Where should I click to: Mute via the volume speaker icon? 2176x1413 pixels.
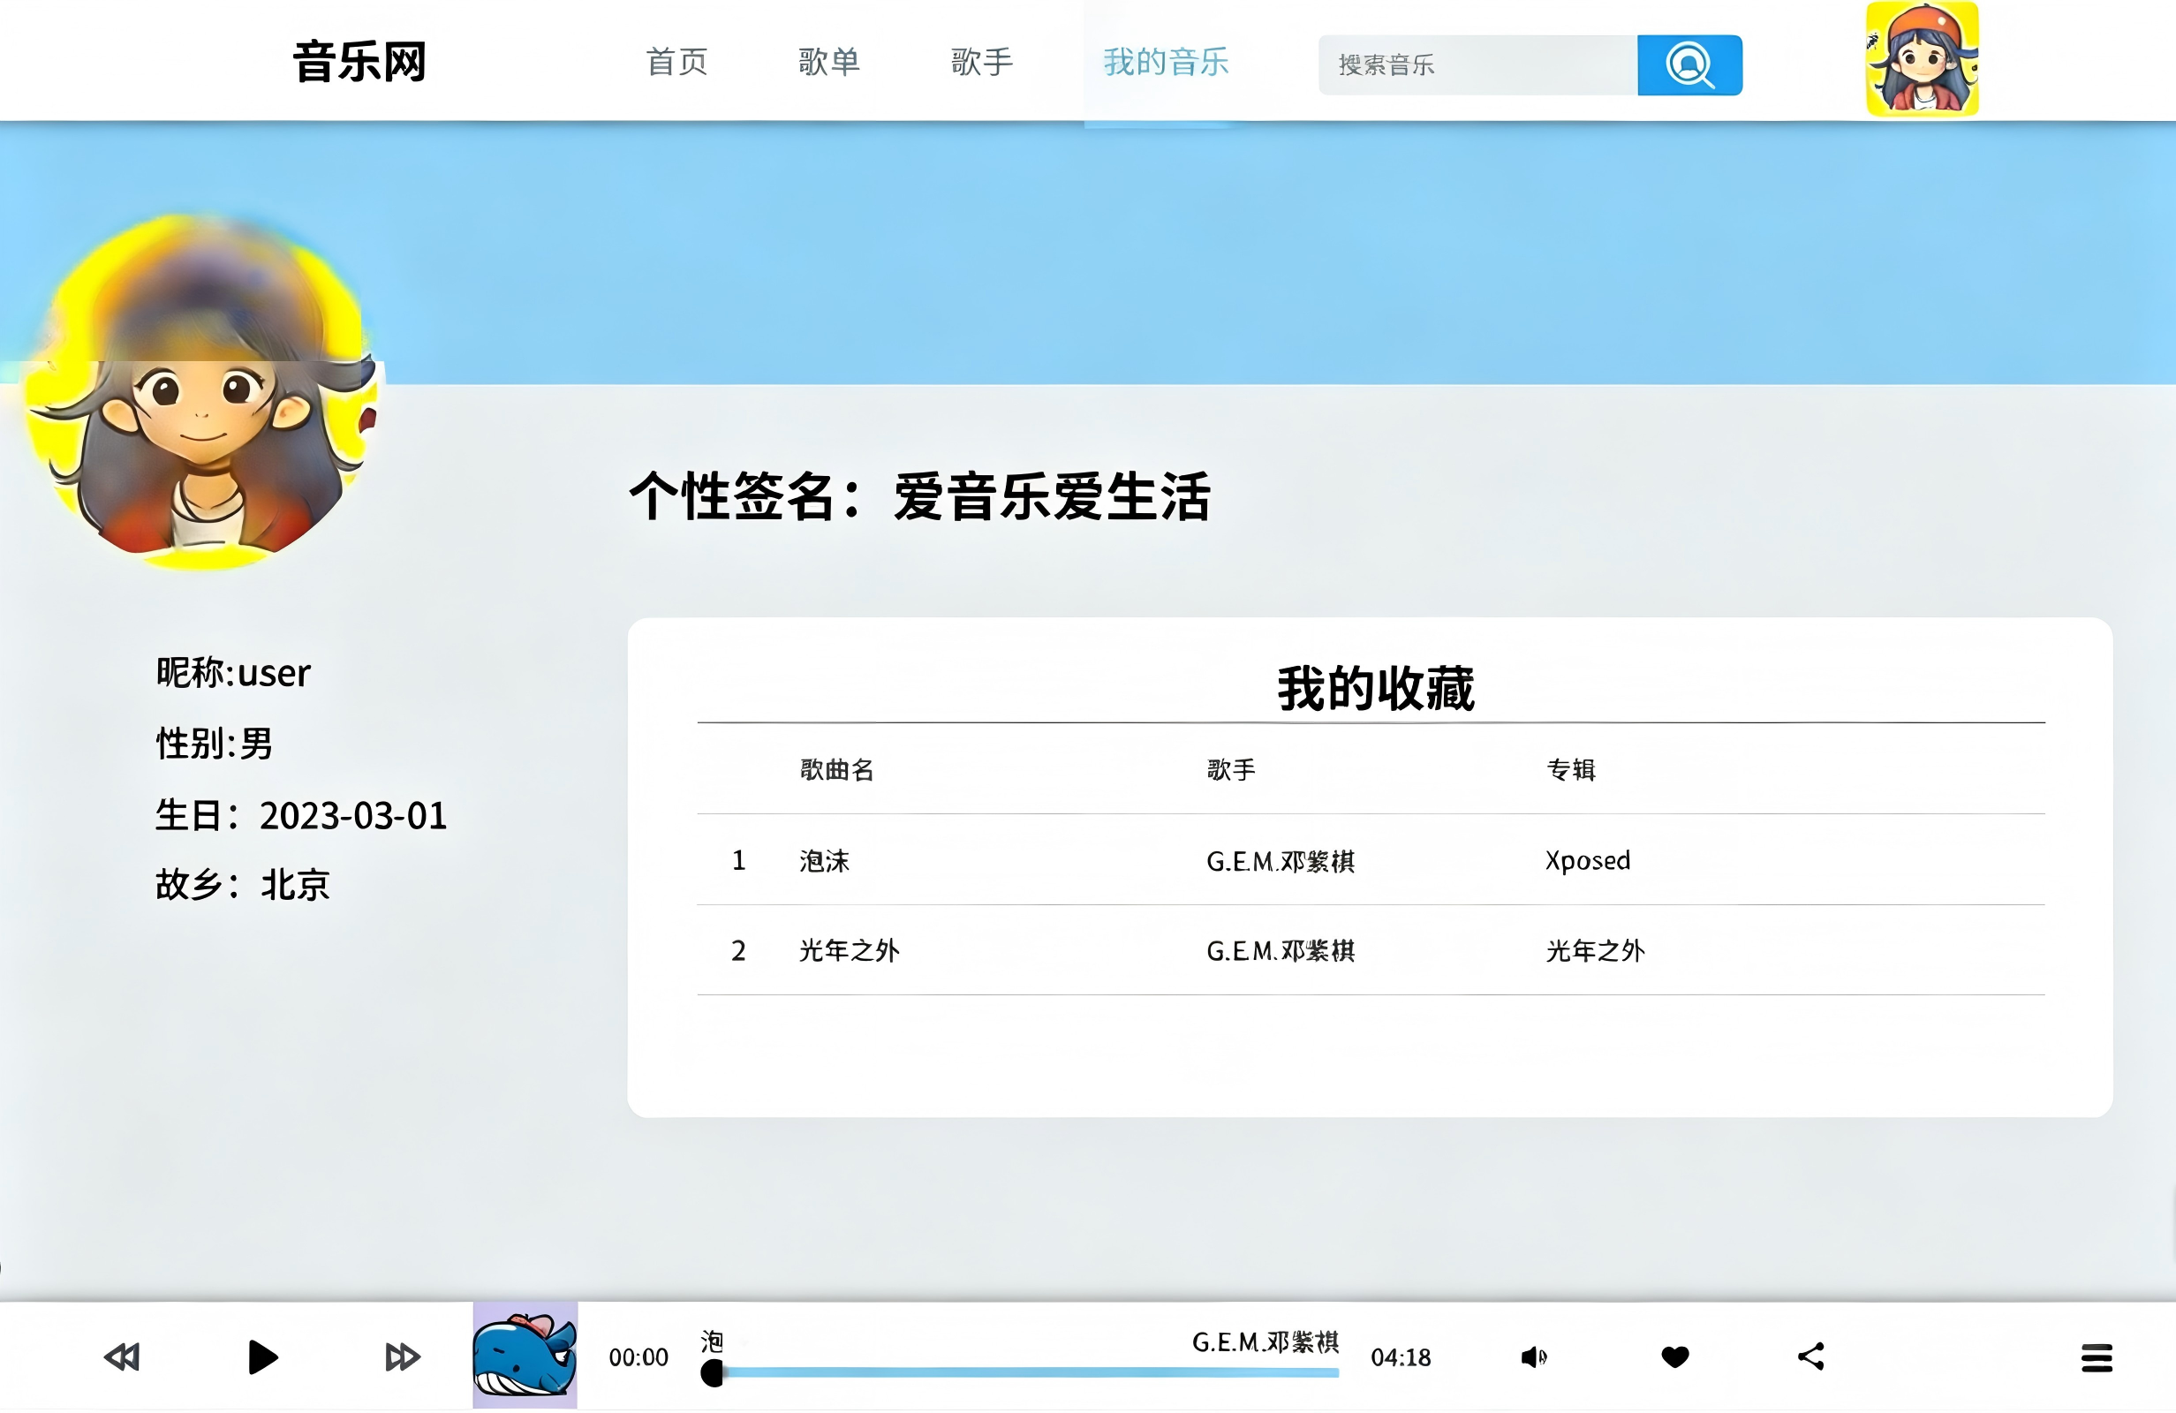1533,1358
